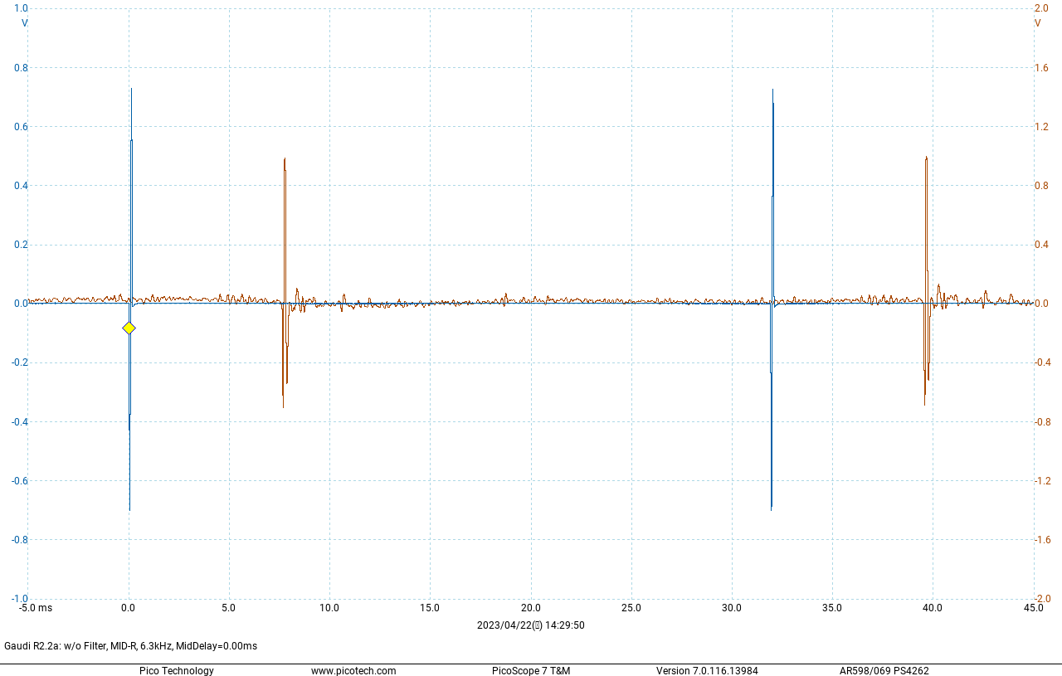This screenshot has width=1062, height=676.
Task: Click the blue axis -0.6 value
Action: [18, 481]
